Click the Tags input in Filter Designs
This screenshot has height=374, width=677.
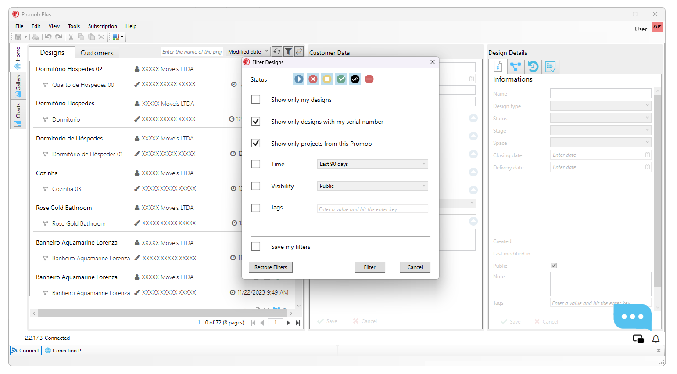373,209
